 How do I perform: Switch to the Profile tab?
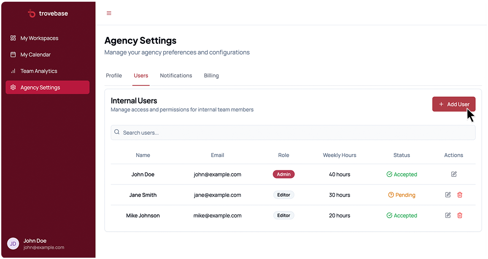pyautogui.click(x=113, y=75)
